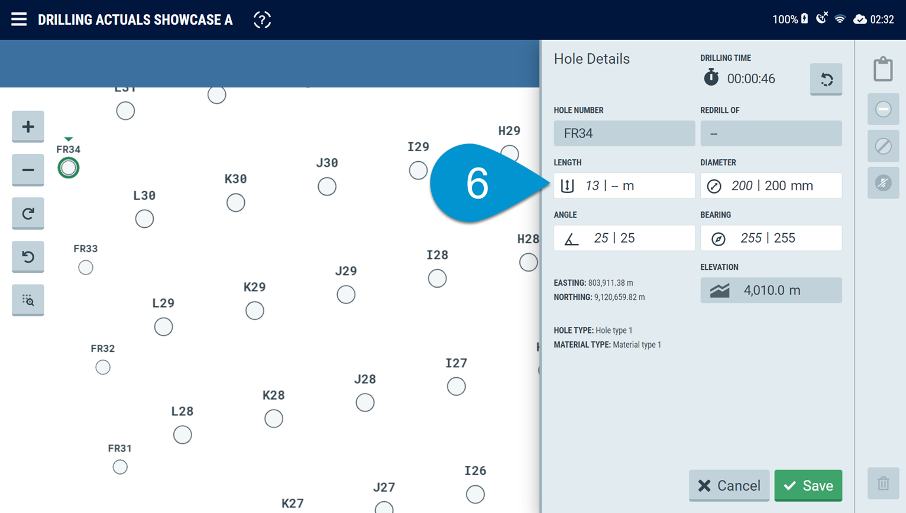Select the minus circle tool on right sidebar
Image resolution: width=906 pixels, height=513 pixels.
[883, 109]
